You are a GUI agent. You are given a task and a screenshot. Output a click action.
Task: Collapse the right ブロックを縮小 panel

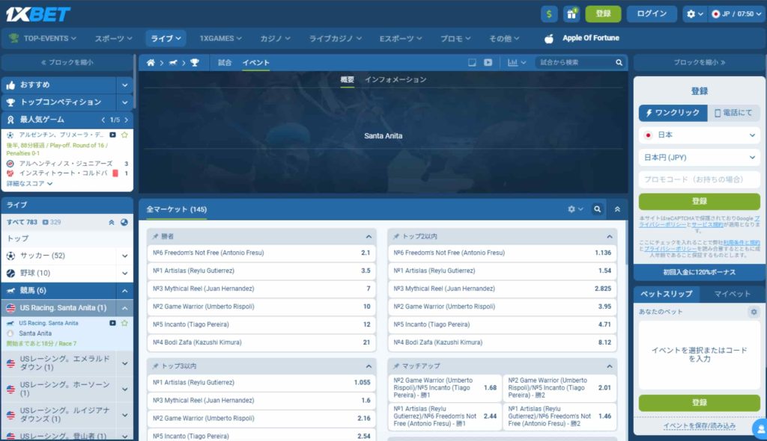[x=699, y=63]
